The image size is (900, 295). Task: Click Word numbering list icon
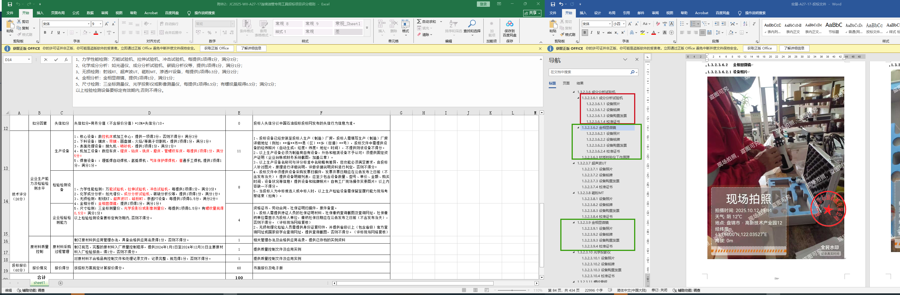[693, 24]
